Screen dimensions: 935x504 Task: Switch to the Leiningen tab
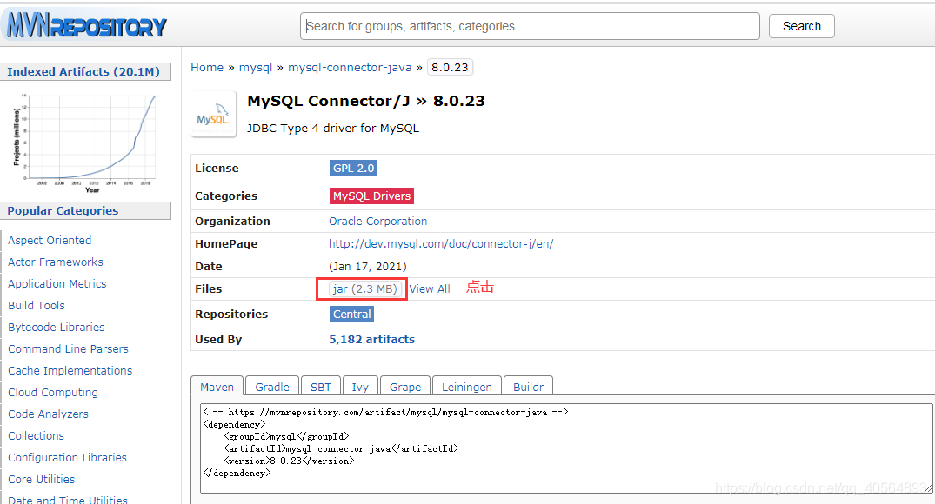pos(467,386)
